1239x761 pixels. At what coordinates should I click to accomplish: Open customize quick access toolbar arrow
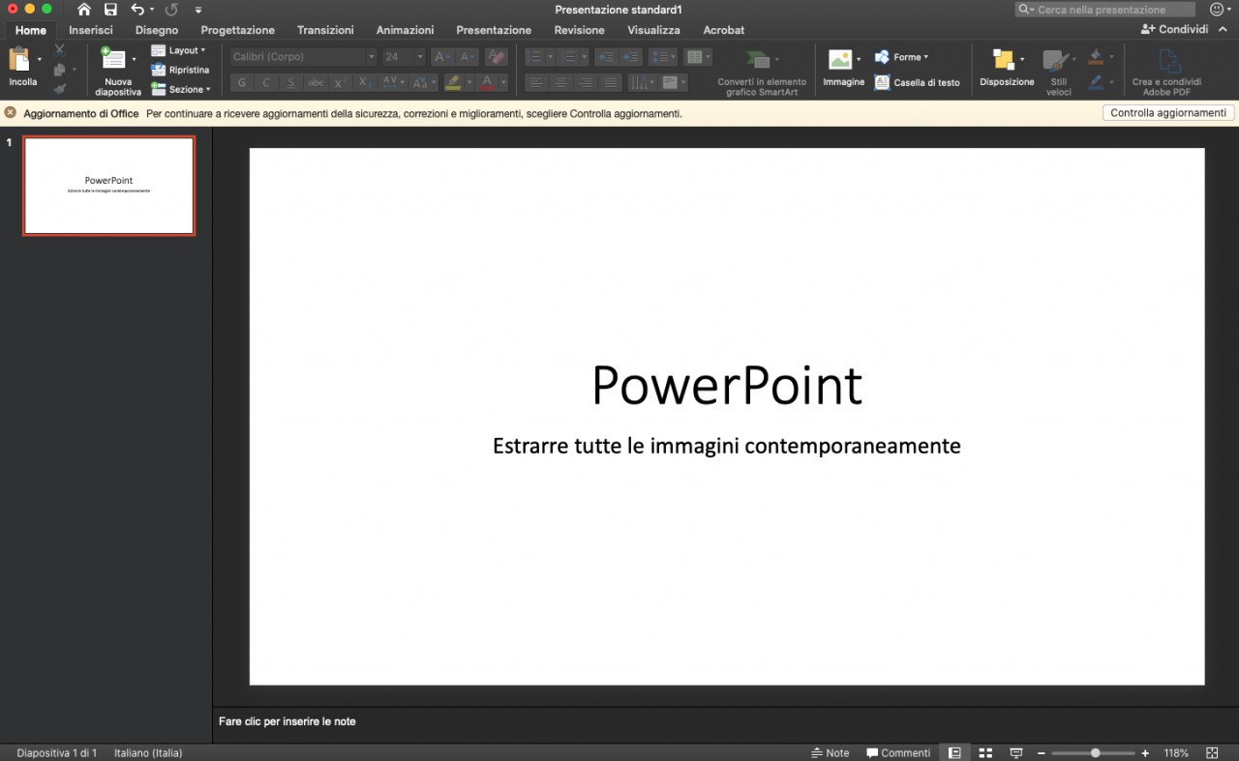198,10
